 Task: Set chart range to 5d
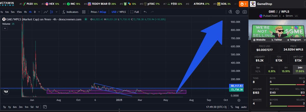(x=32, y=107)
